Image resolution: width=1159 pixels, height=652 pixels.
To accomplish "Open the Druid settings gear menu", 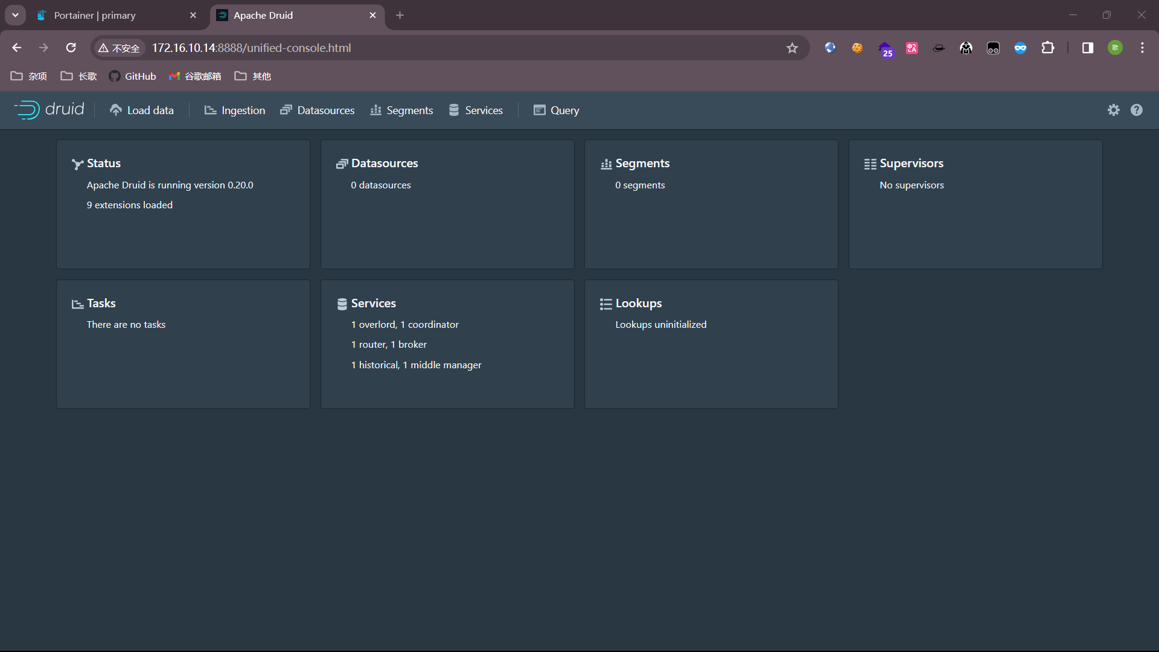I will [x=1114, y=110].
